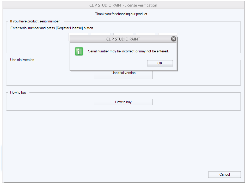Close the CLIP STUDIO PAINT alert dialog
The width and height of the screenshot is (245, 183).
[x=173, y=39]
